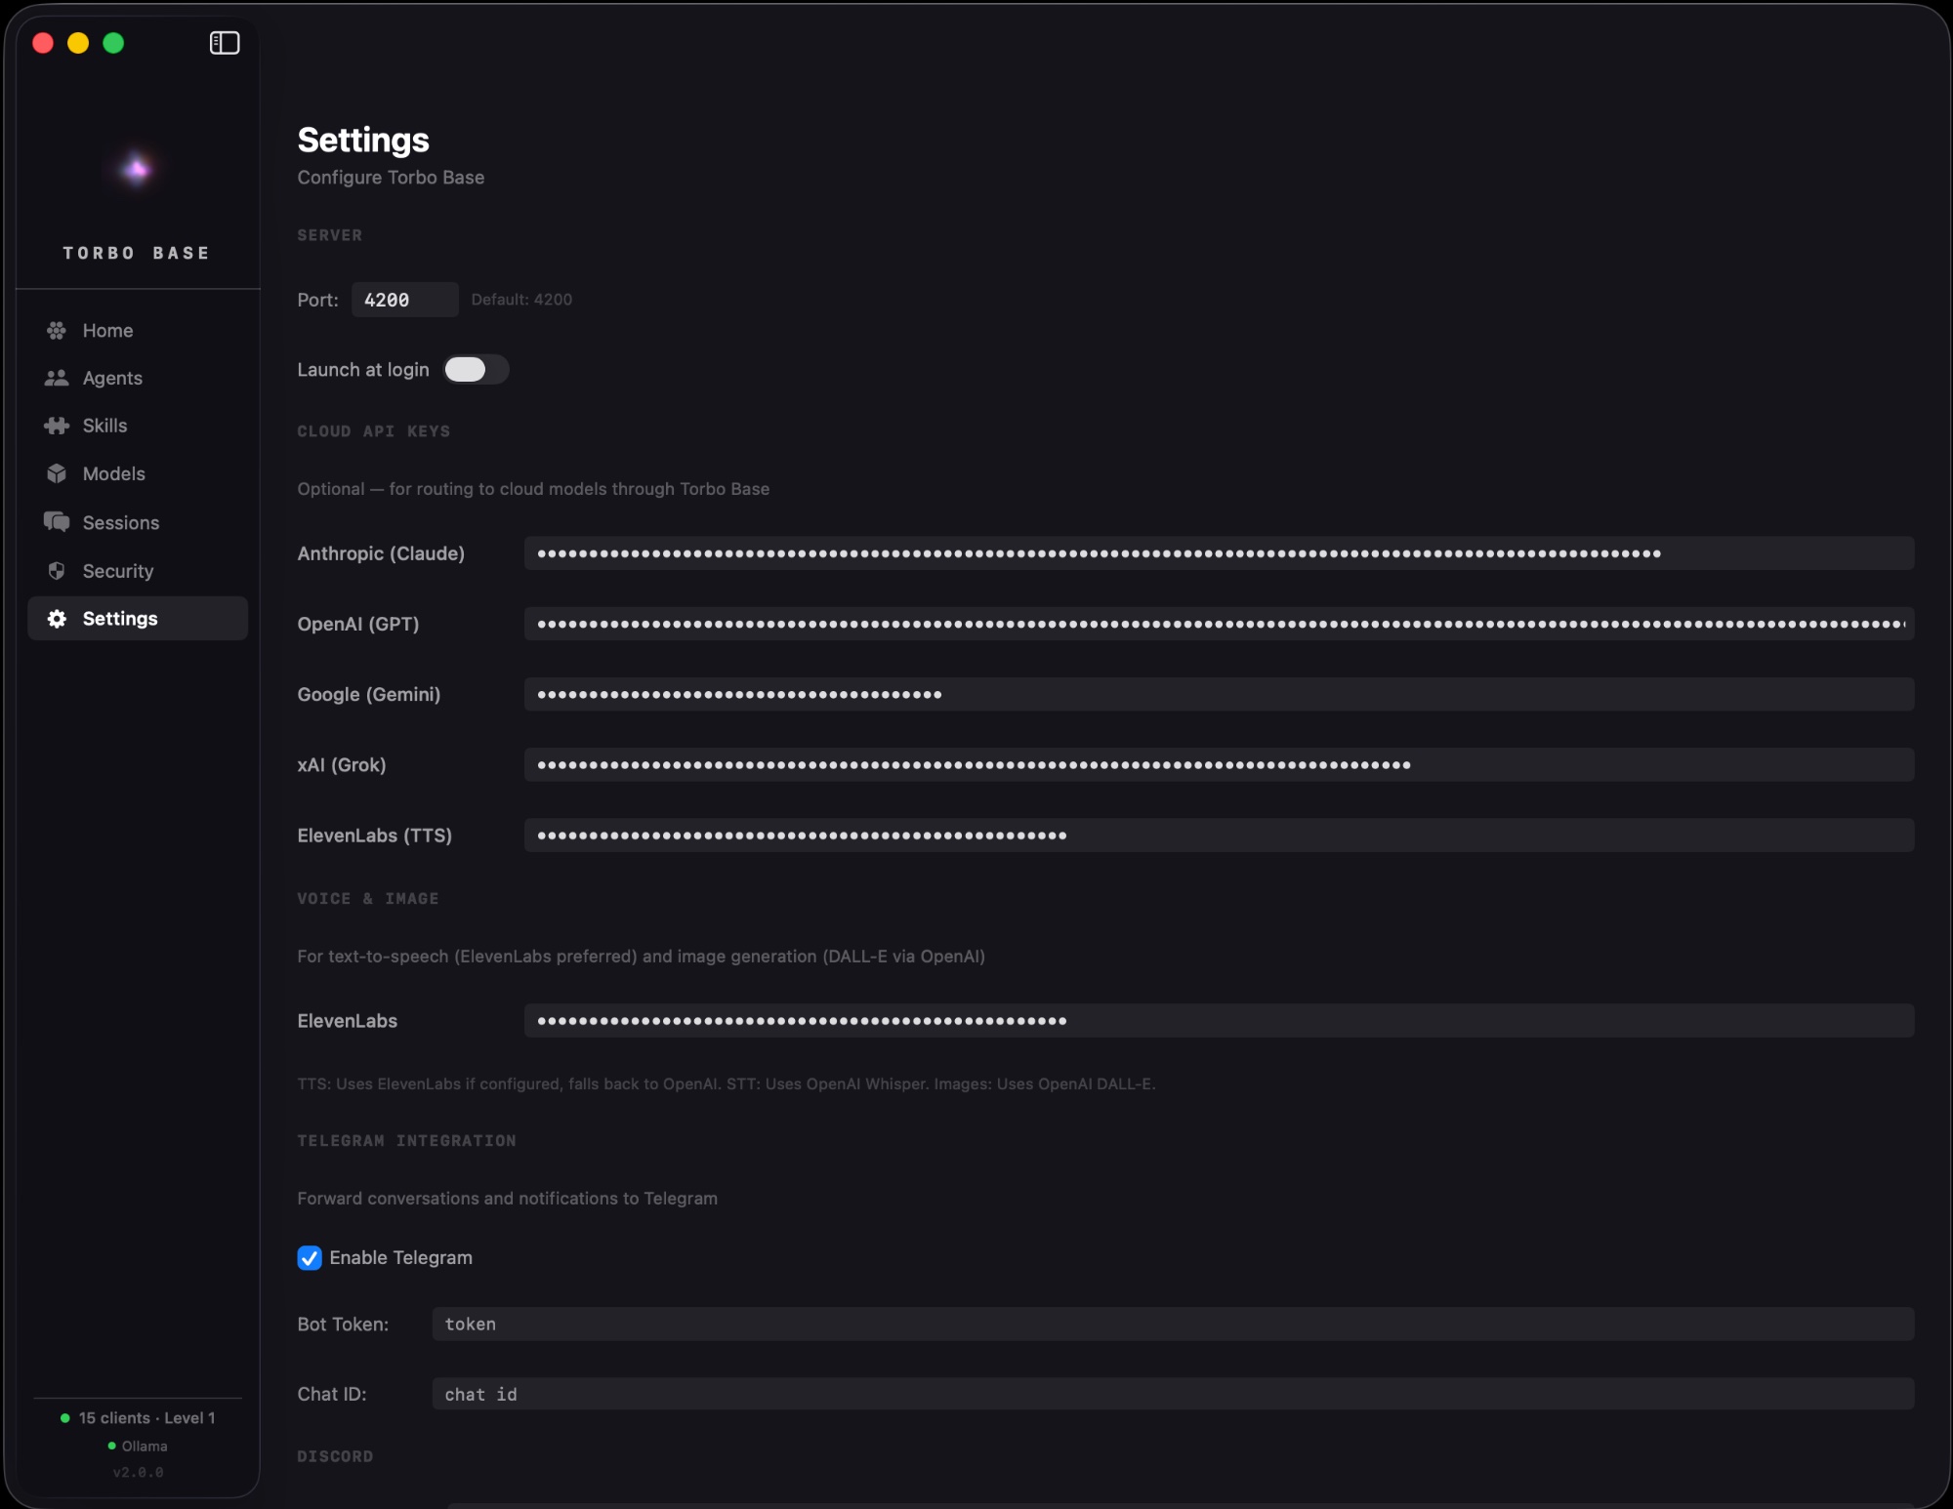Image resolution: width=1953 pixels, height=1509 pixels.
Task: Click the Chat ID input
Action: pyautogui.click(x=1172, y=1395)
